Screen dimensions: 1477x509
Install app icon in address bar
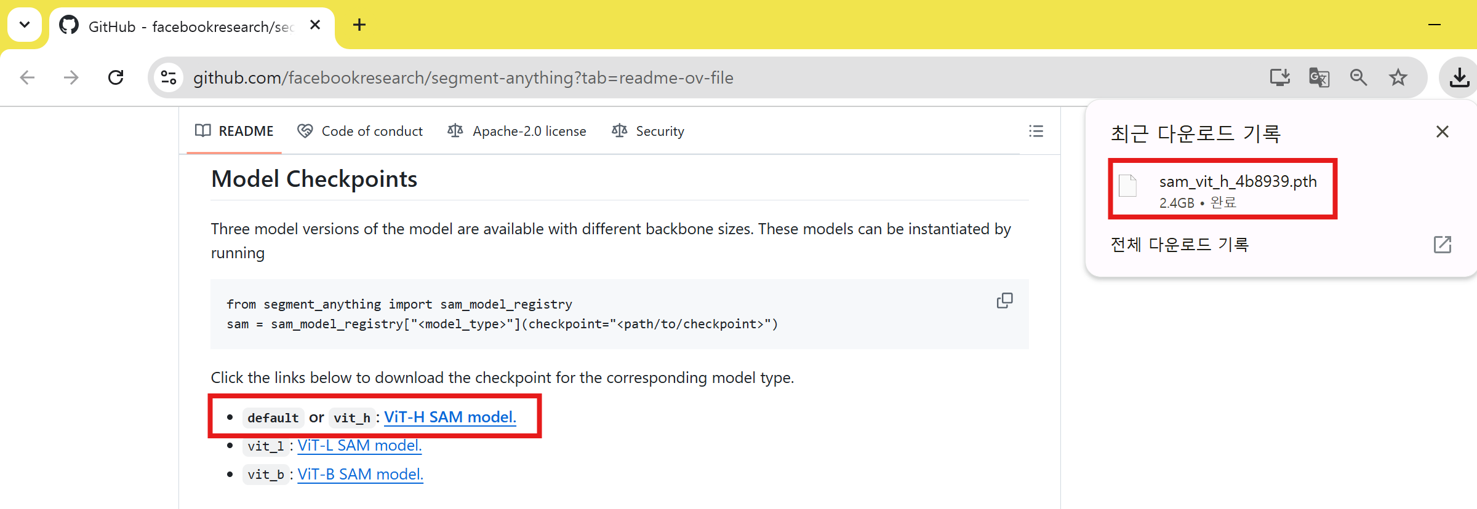[1280, 77]
